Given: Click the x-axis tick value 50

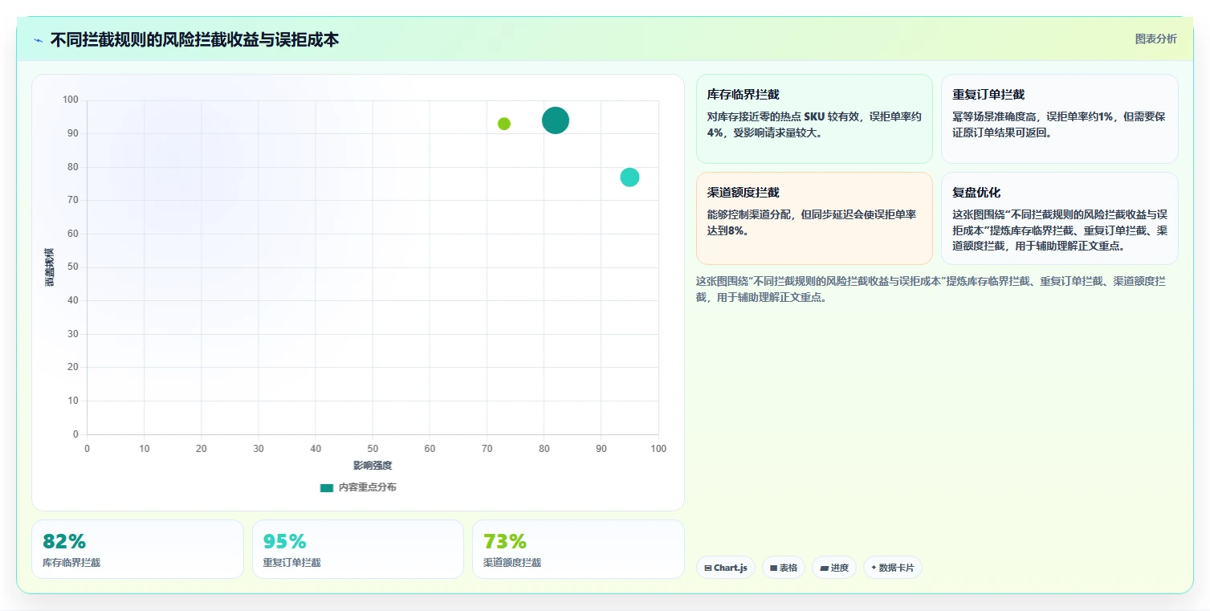Looking at the screenshot, I should 373,449.
